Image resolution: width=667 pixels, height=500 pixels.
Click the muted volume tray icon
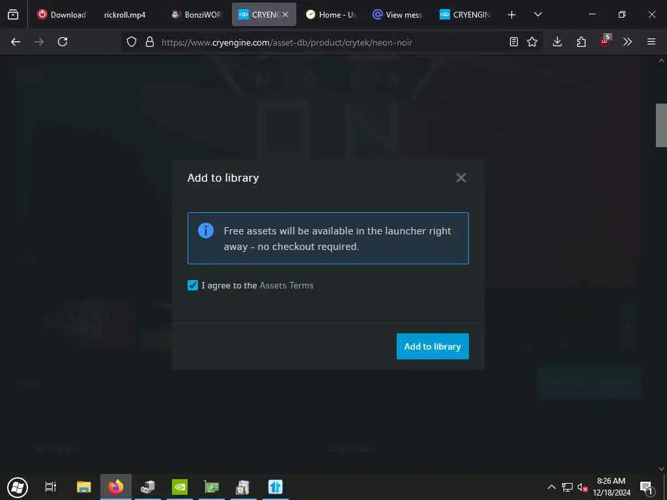point(582,487)
